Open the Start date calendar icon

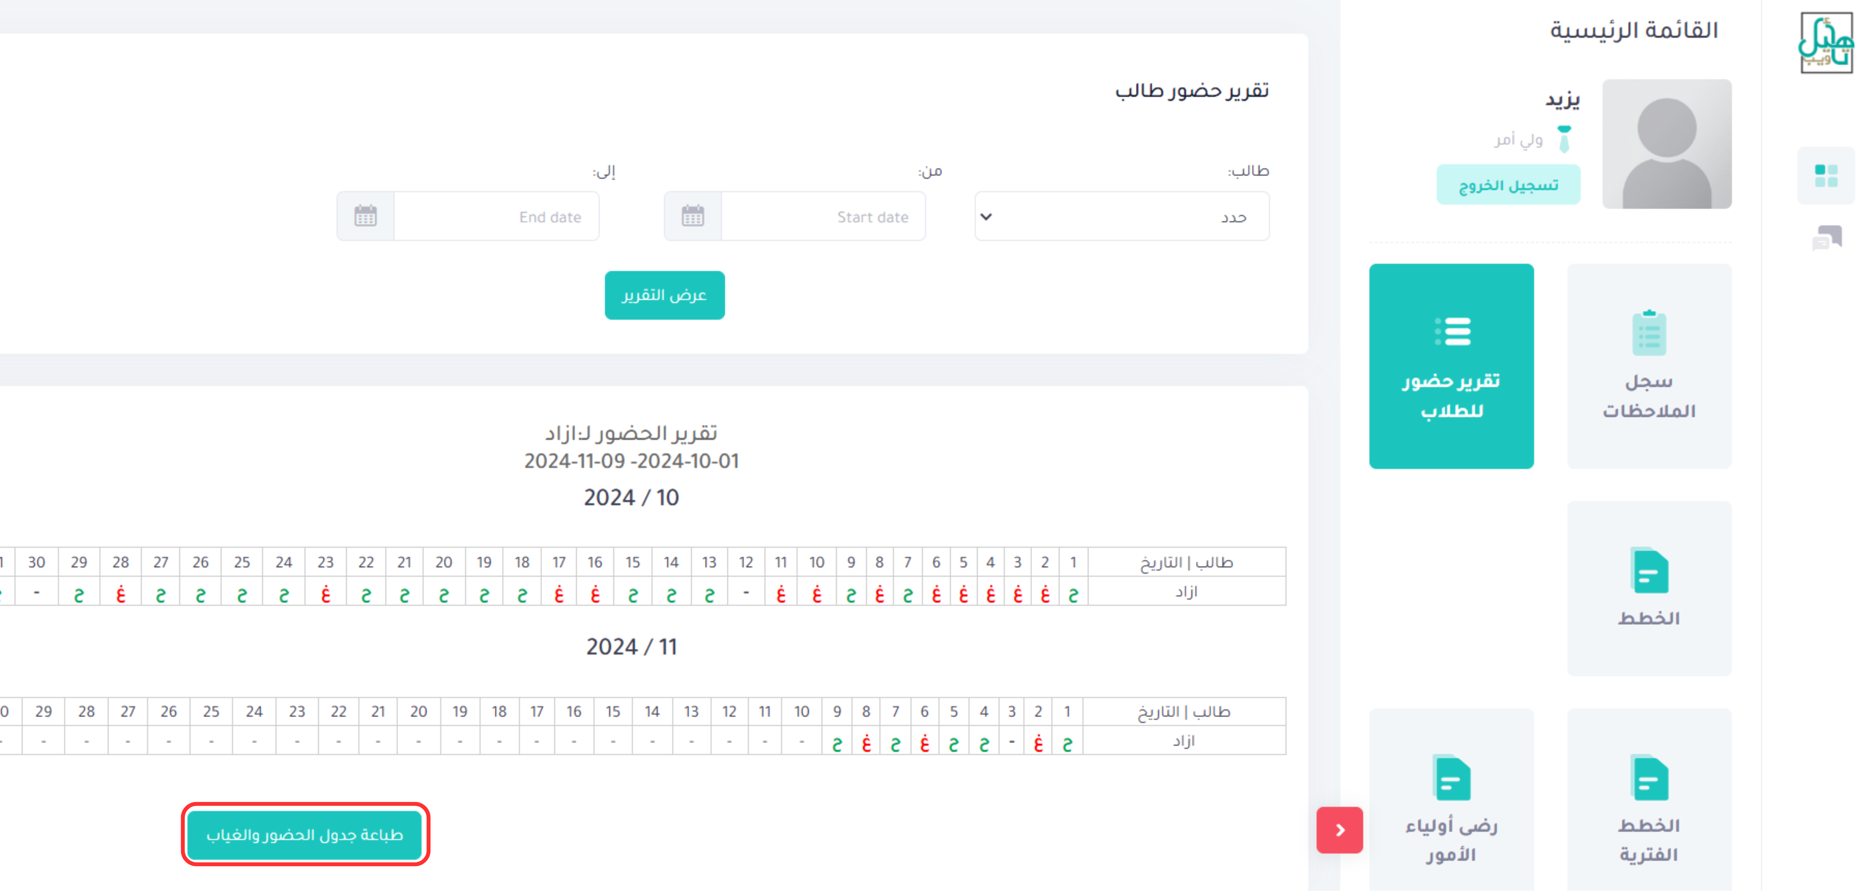(x=692, y=216)
